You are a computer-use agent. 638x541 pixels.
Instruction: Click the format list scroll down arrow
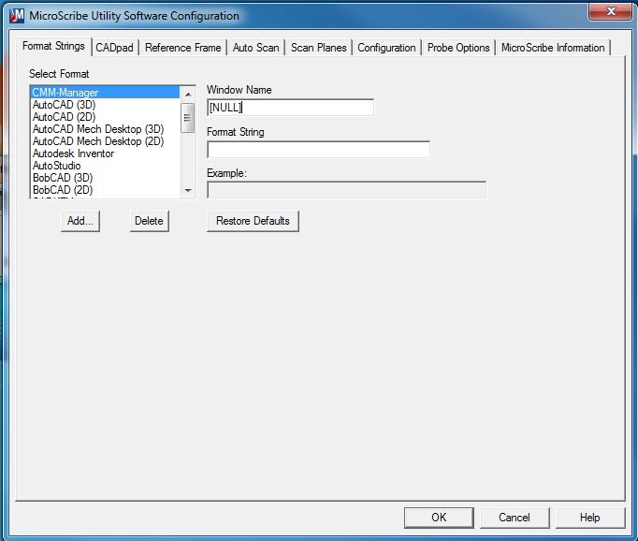188,191
